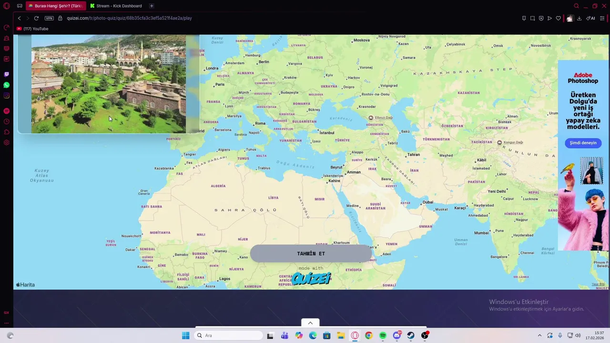Reload the quizei page
Screen dimensions: 610x343
click(36, 18)
